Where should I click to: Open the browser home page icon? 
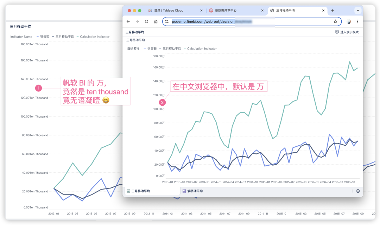click(156, 21)
